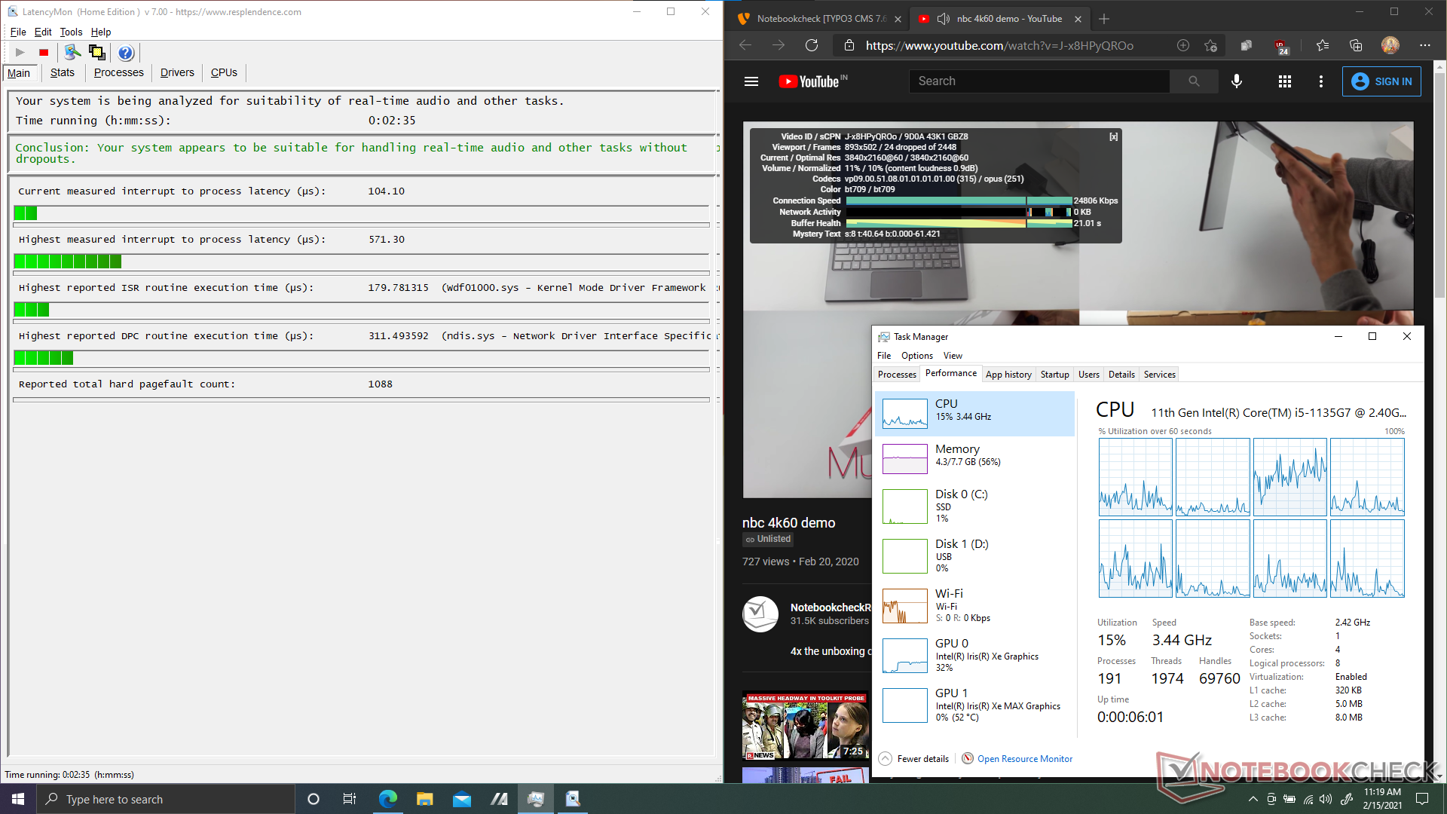Open YouTube three-dot settings menu
Screen dimensions: 1447x814
click(1321, 81)
